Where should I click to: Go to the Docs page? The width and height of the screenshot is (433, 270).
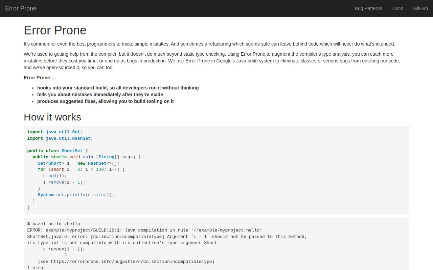tap(397, 8)
